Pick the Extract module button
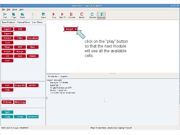The width and height of the screenshot is (180, 135). (x=7, y=38)
